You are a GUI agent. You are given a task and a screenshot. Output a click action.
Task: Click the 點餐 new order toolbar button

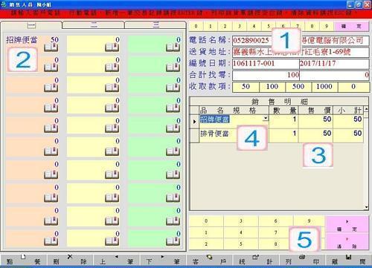pos(24,260)
